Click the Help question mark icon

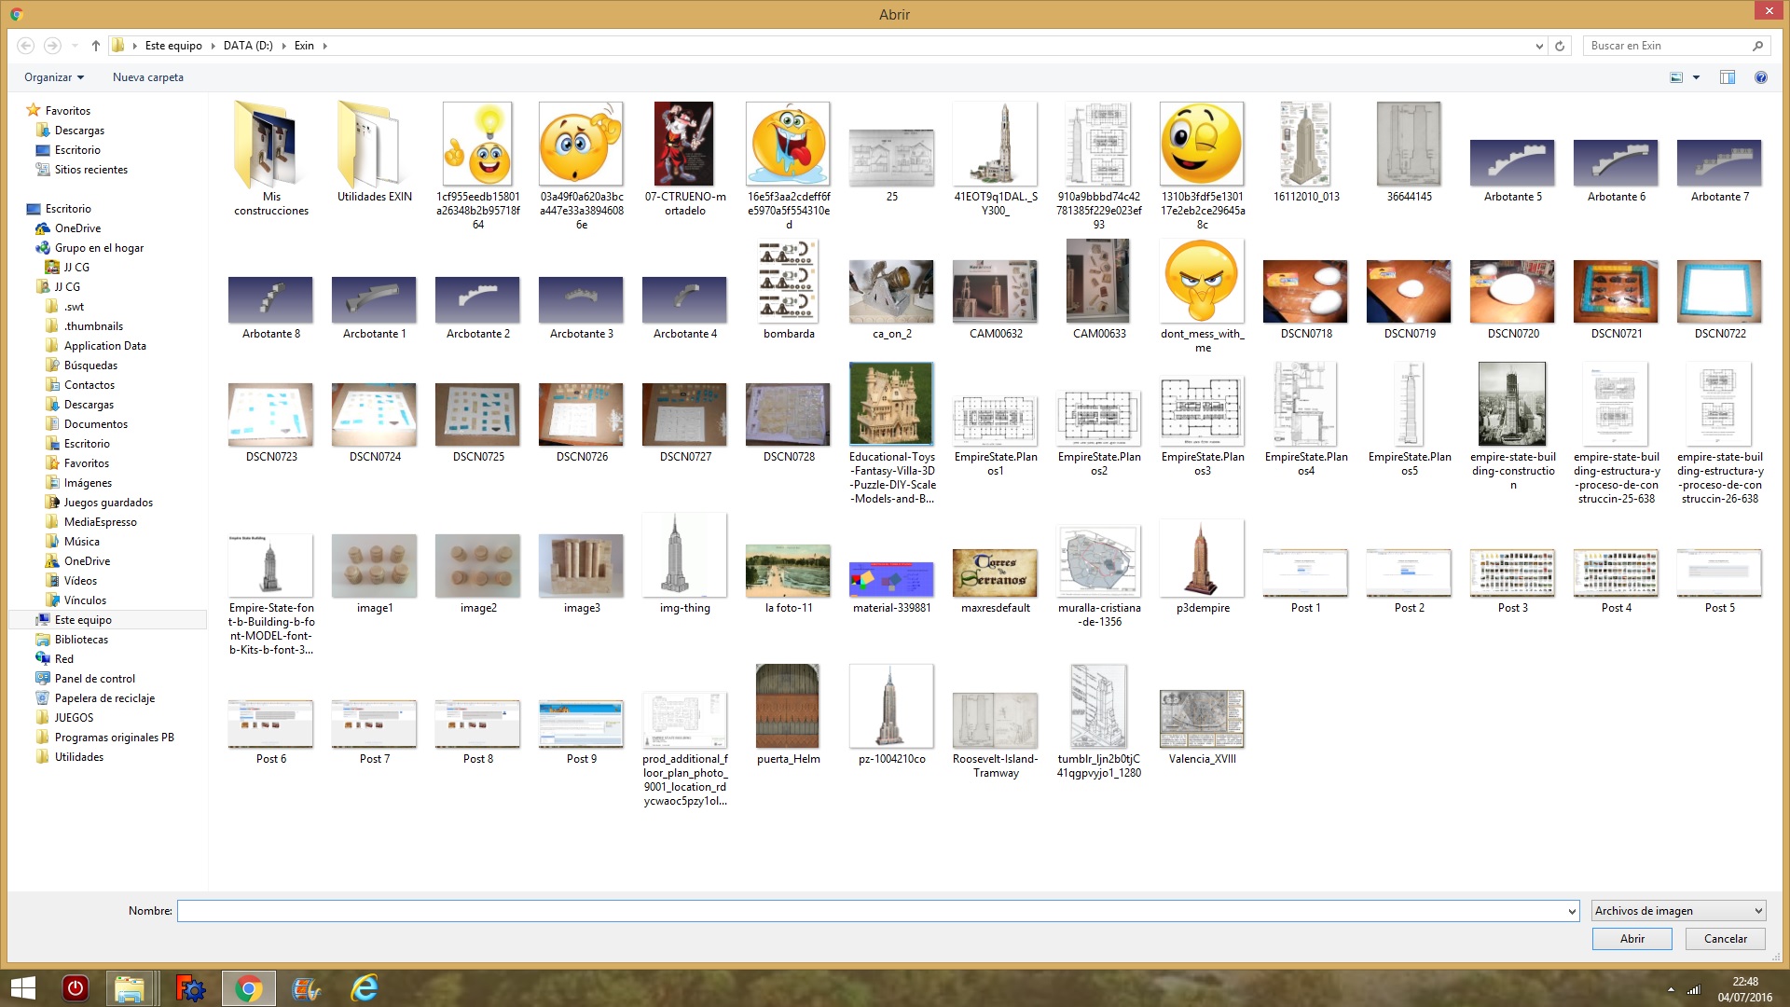[1760, 77]
